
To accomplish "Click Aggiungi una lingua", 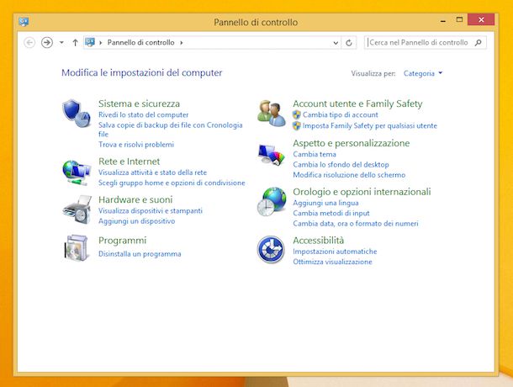I will click(325, 203).
